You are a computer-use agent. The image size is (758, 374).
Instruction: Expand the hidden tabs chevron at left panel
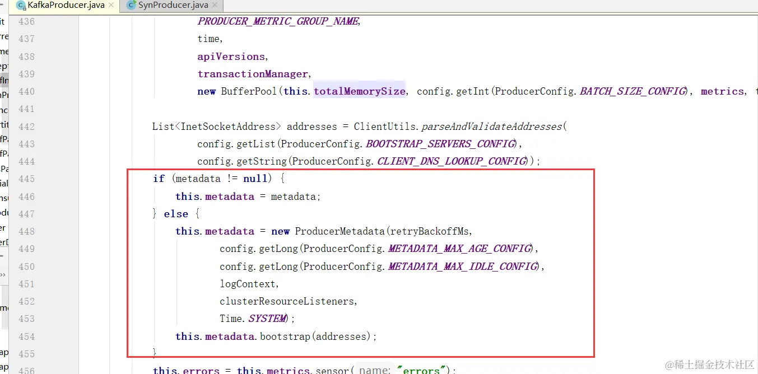[x=3, y=275]
